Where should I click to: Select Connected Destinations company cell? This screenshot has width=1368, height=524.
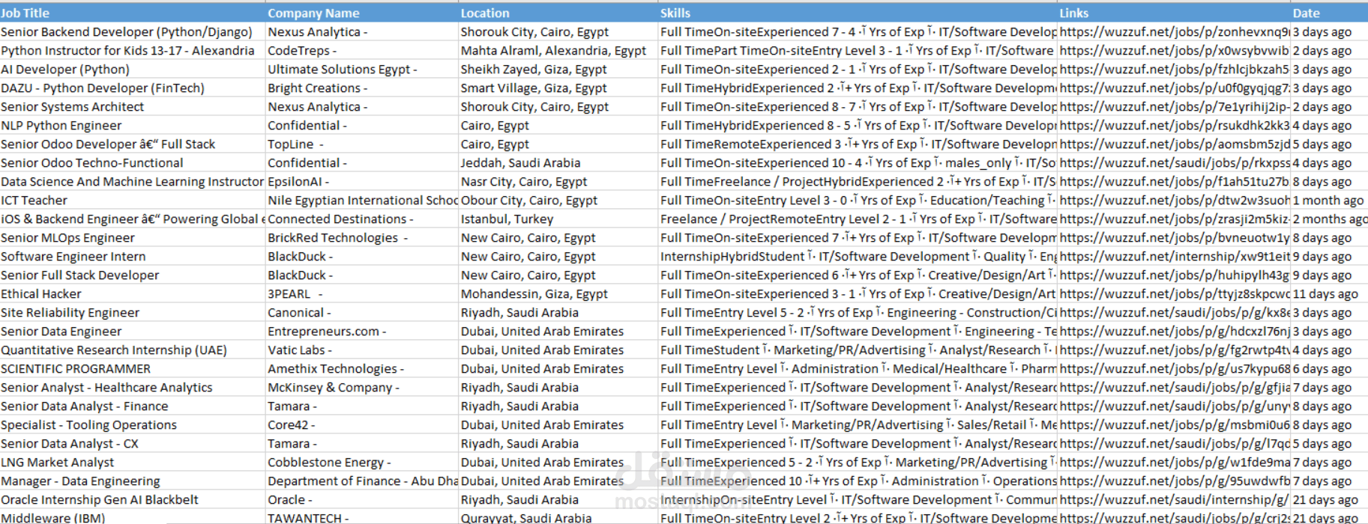coord(362,219)
